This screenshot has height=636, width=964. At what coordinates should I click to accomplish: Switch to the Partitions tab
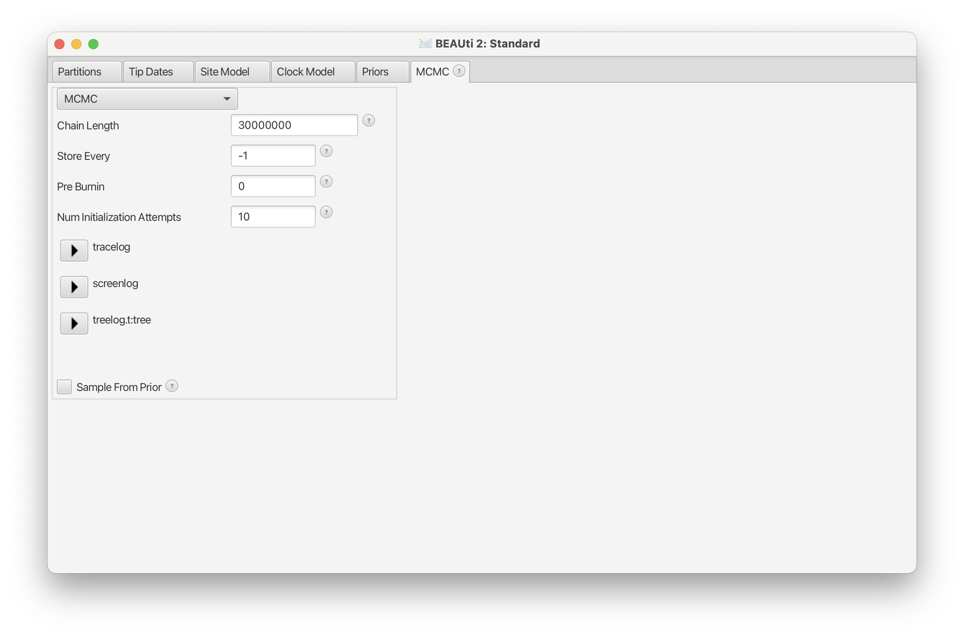point(87,72)
